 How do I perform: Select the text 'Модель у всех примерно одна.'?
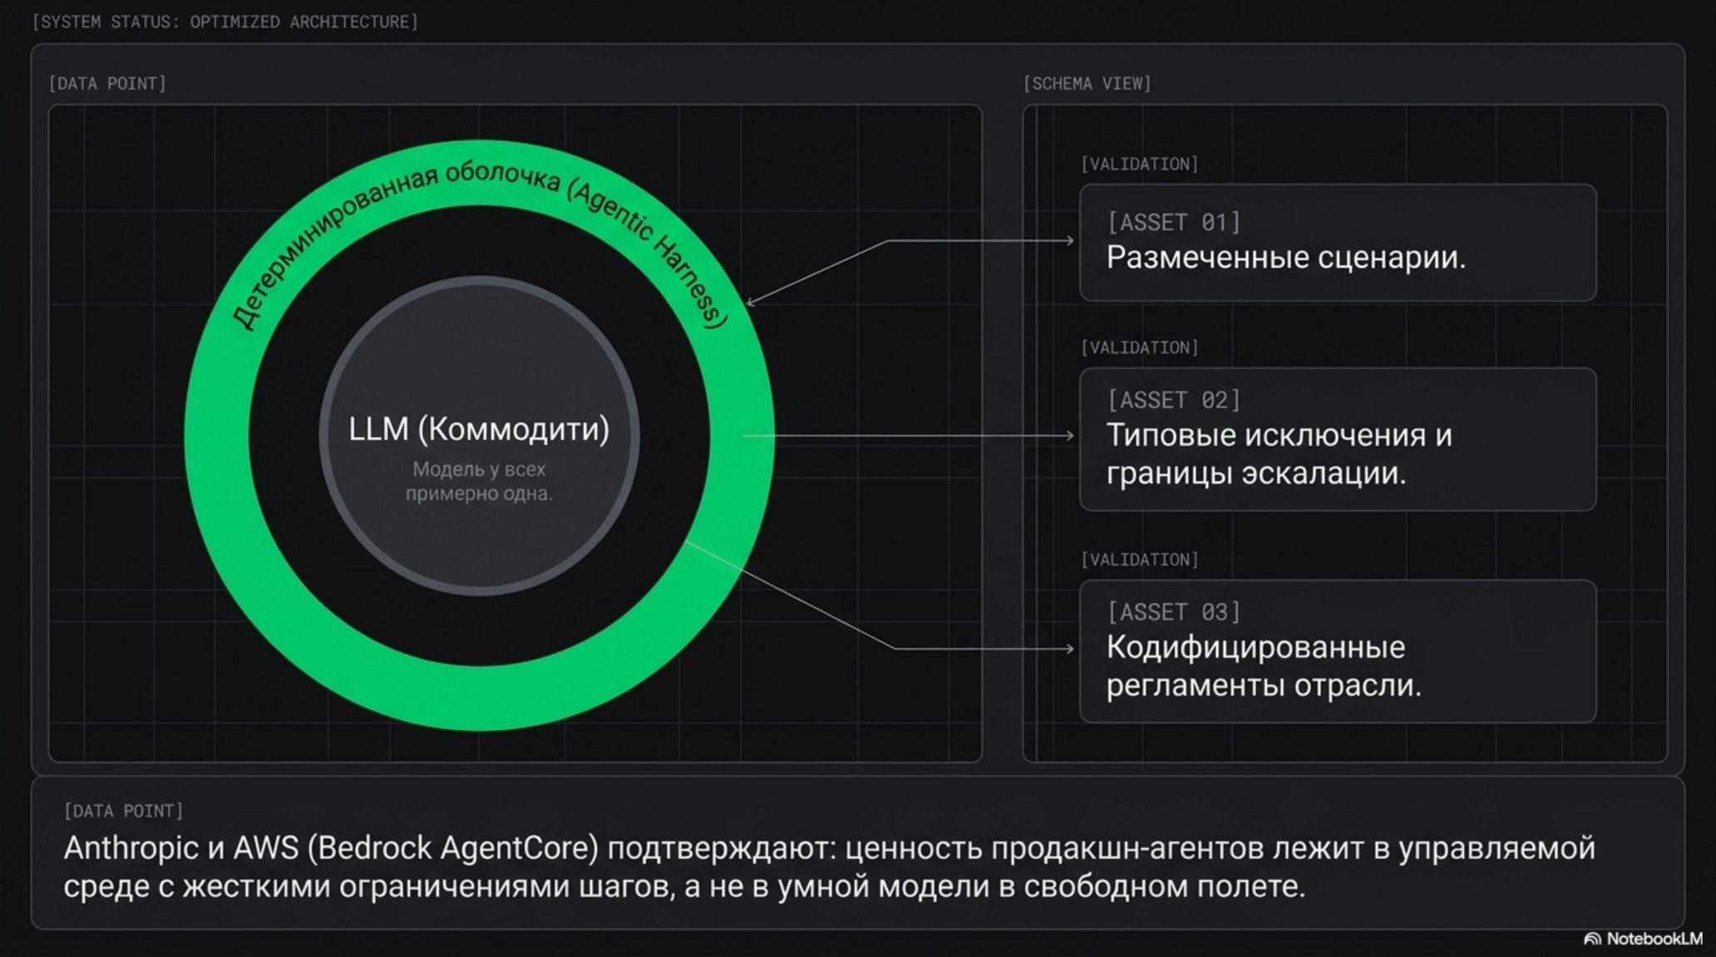pyautogui.click(x=479, y=481)
